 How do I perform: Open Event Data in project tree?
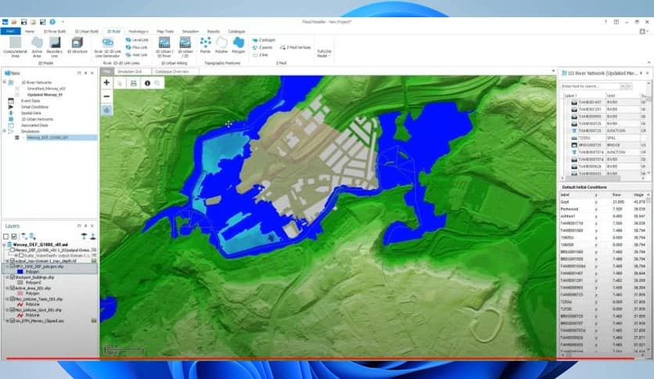click(x=31, y=100)
